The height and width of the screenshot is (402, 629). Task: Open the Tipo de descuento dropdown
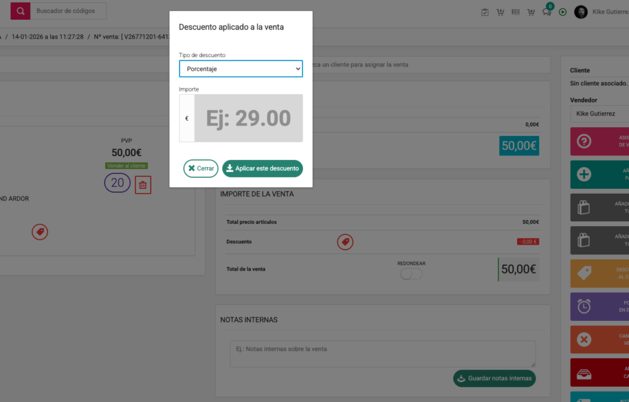[241, 69]
